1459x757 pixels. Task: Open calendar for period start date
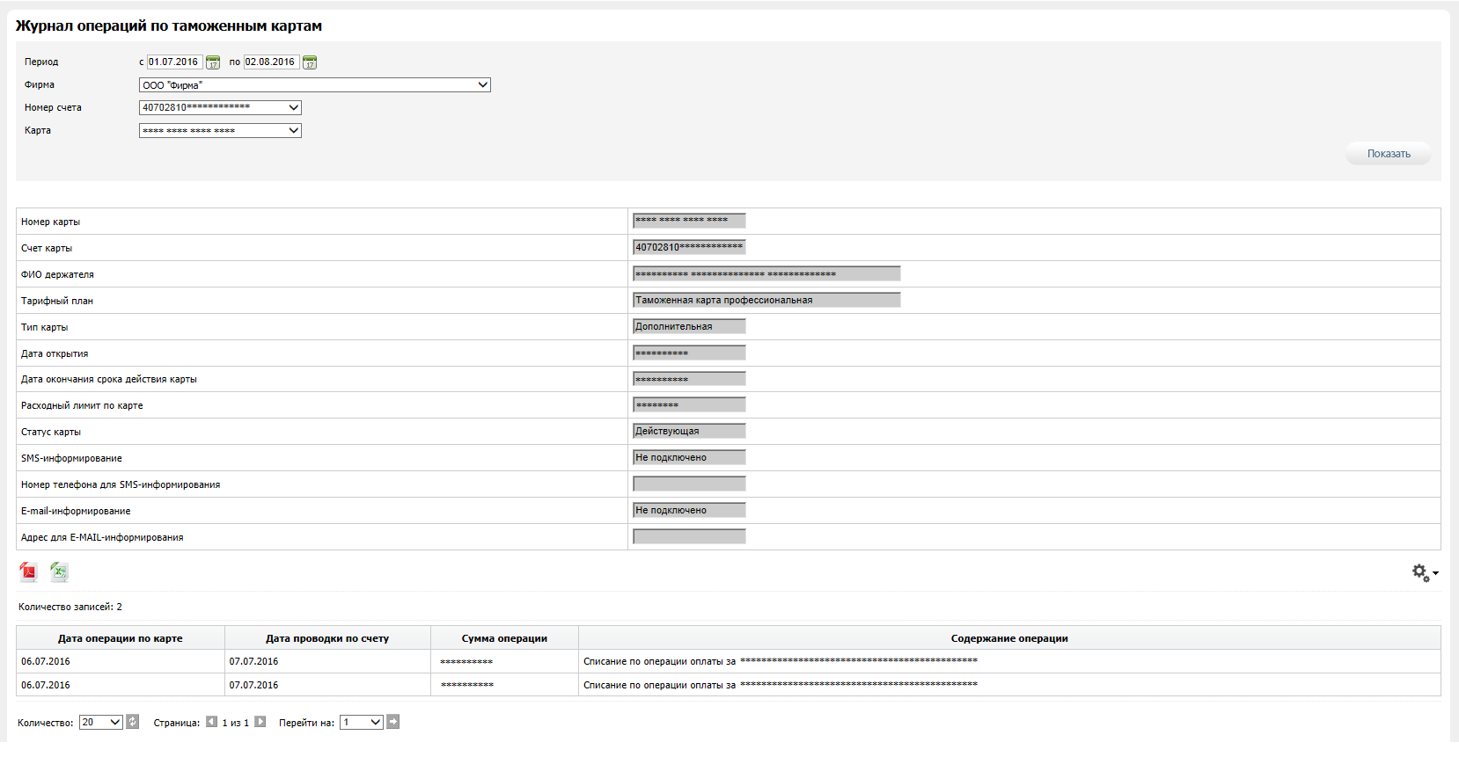click(213, 62)
